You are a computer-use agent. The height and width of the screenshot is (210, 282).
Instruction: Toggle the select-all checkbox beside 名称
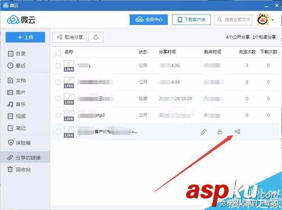tap(58, 53)
